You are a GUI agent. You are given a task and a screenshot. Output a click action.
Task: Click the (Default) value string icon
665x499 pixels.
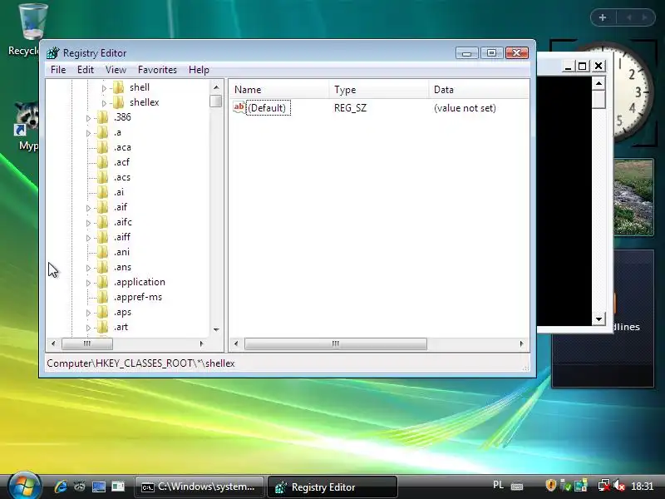pyautogui.click(x=239, y=107)
